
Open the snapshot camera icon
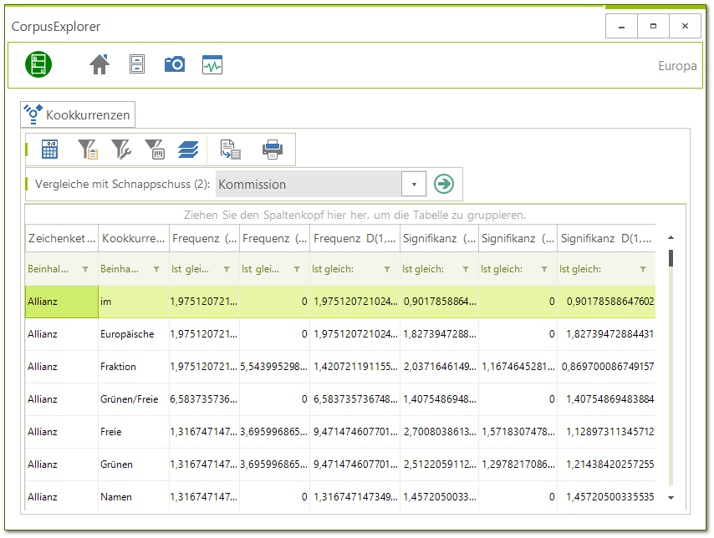(175, 64)
